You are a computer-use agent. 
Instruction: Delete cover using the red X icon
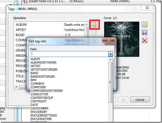tap(145, 40)
